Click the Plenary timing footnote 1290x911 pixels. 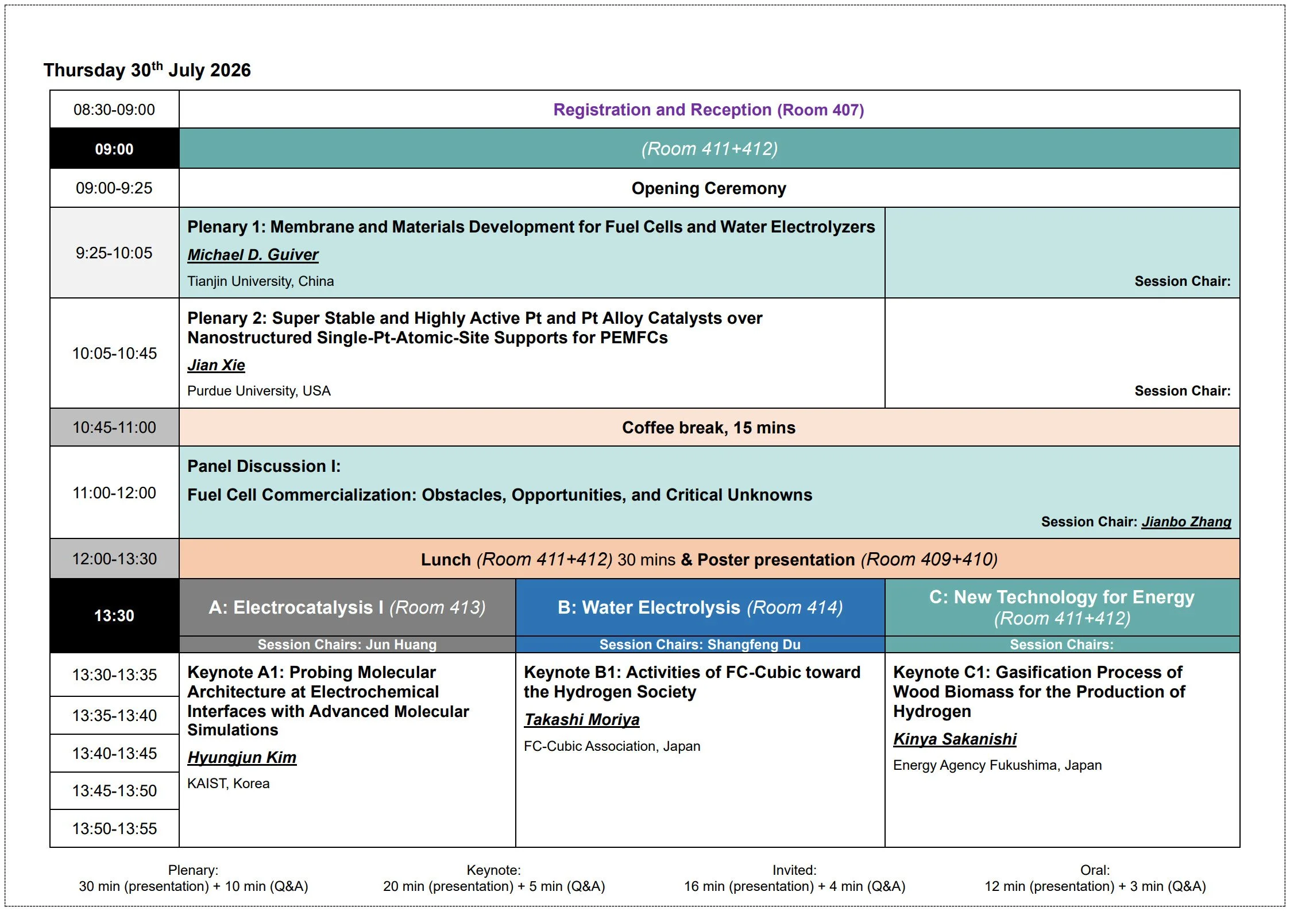coord(194,878)
